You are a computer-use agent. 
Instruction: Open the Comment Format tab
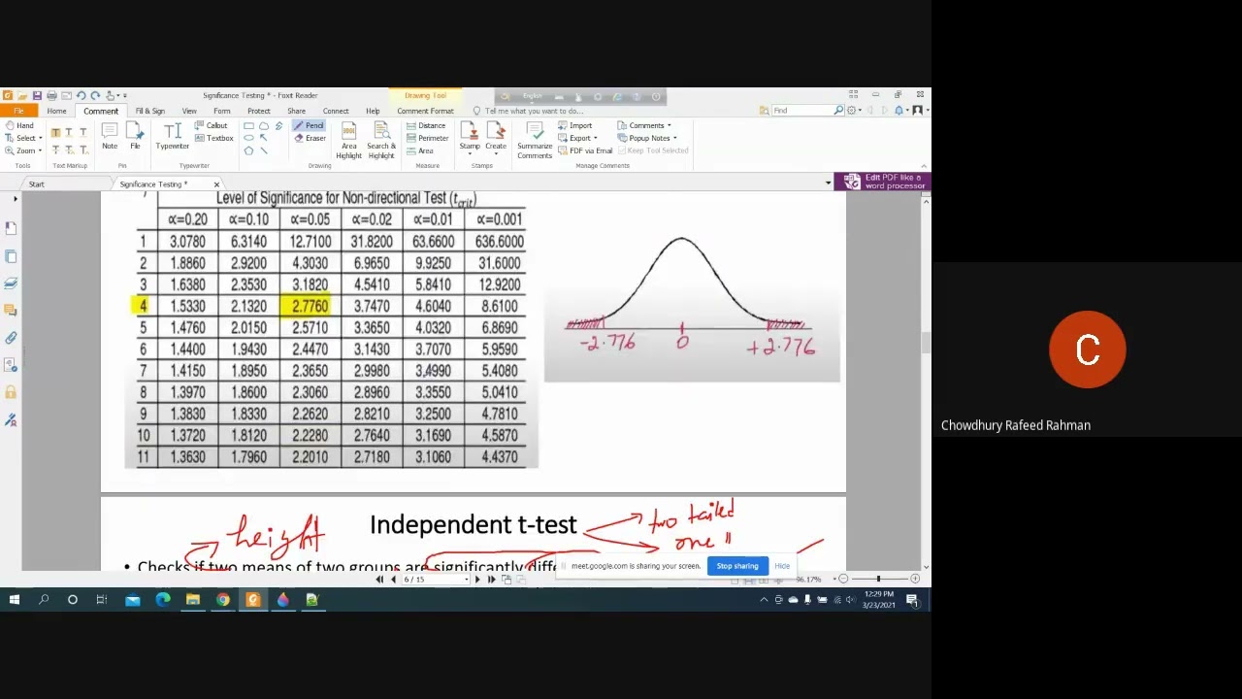tap(425, 111)
